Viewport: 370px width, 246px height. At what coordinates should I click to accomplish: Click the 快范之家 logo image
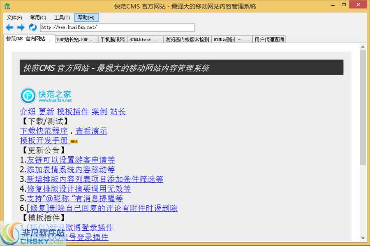pos(46,96)
